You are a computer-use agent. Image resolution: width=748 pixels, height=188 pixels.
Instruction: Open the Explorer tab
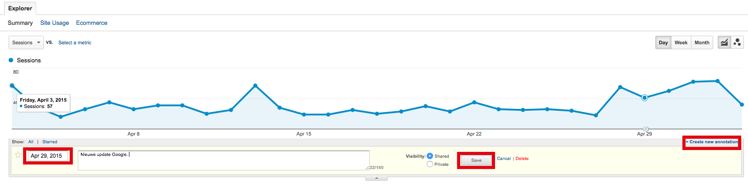(20, 8)
